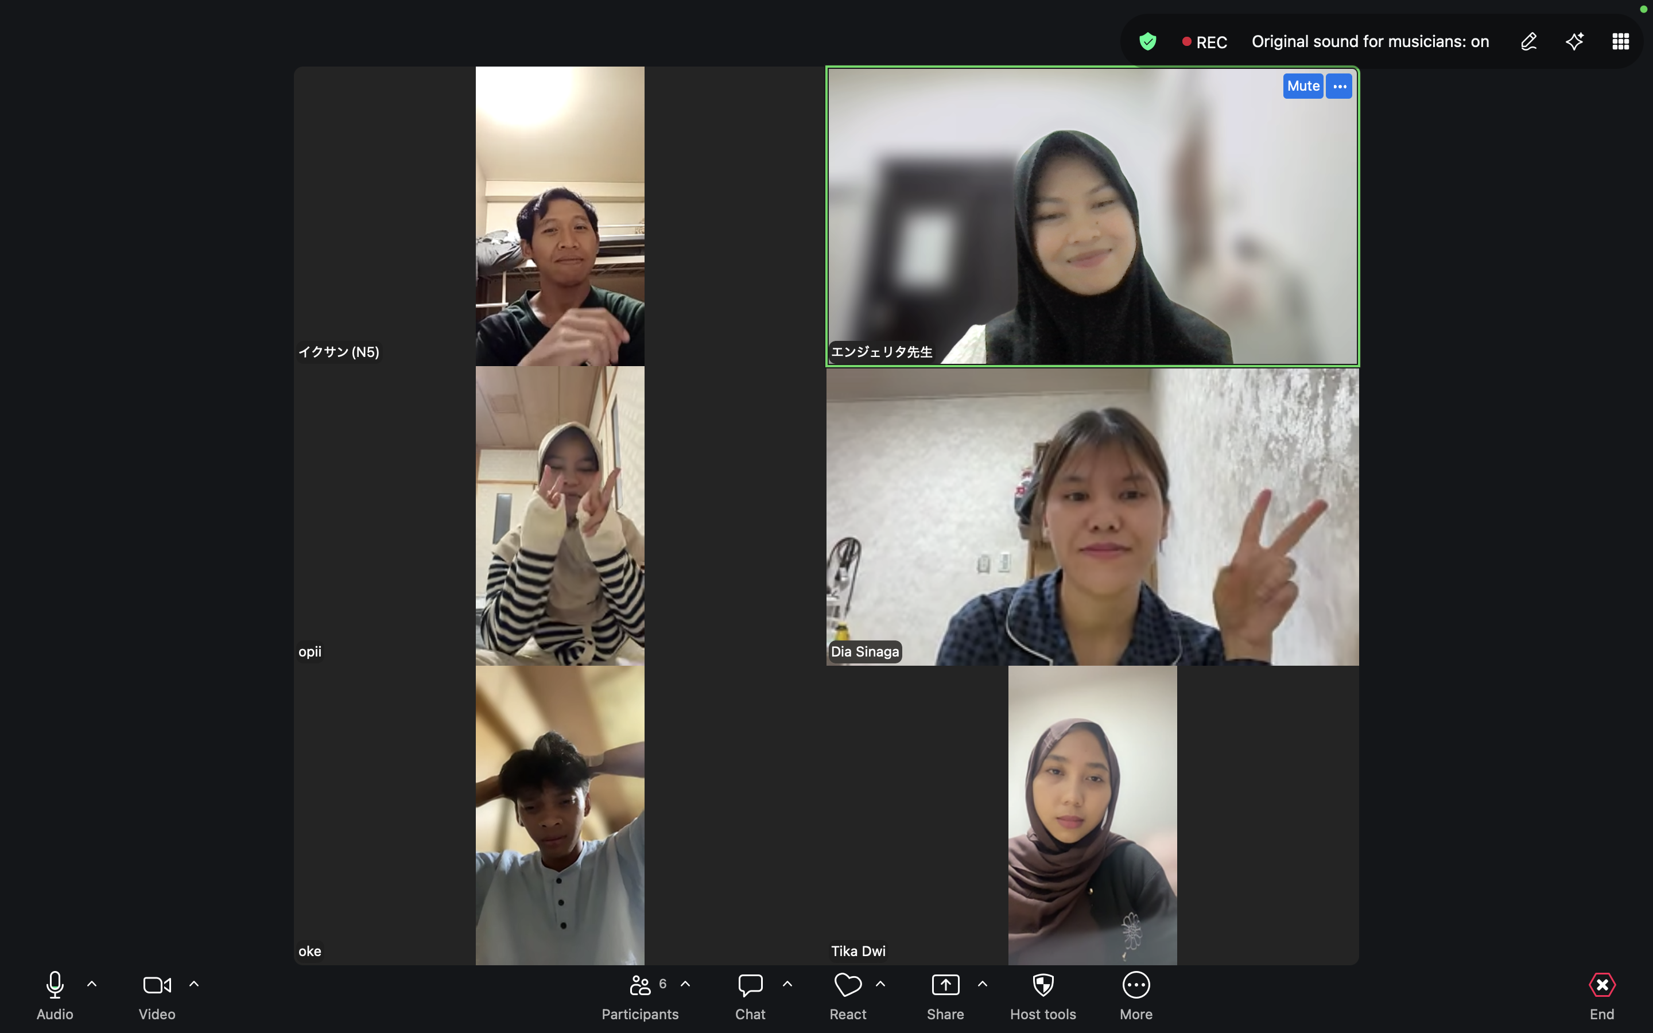Expand participants options chevron

685,984
